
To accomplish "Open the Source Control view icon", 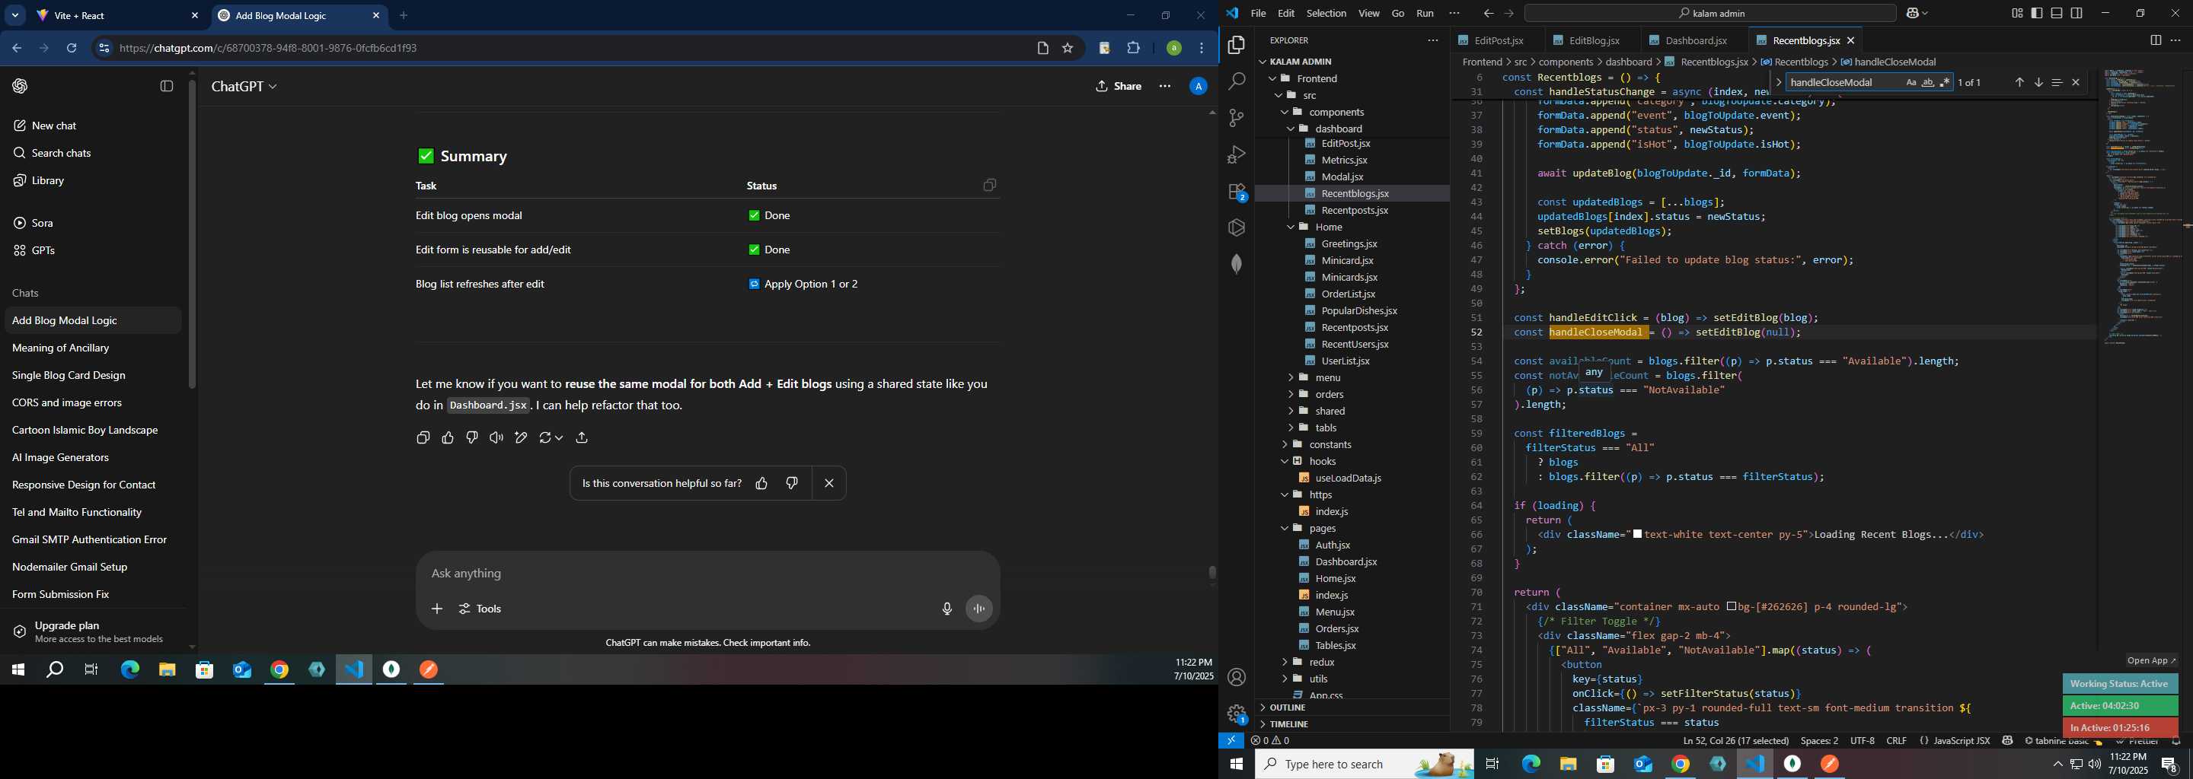I will click(1236, 118).
